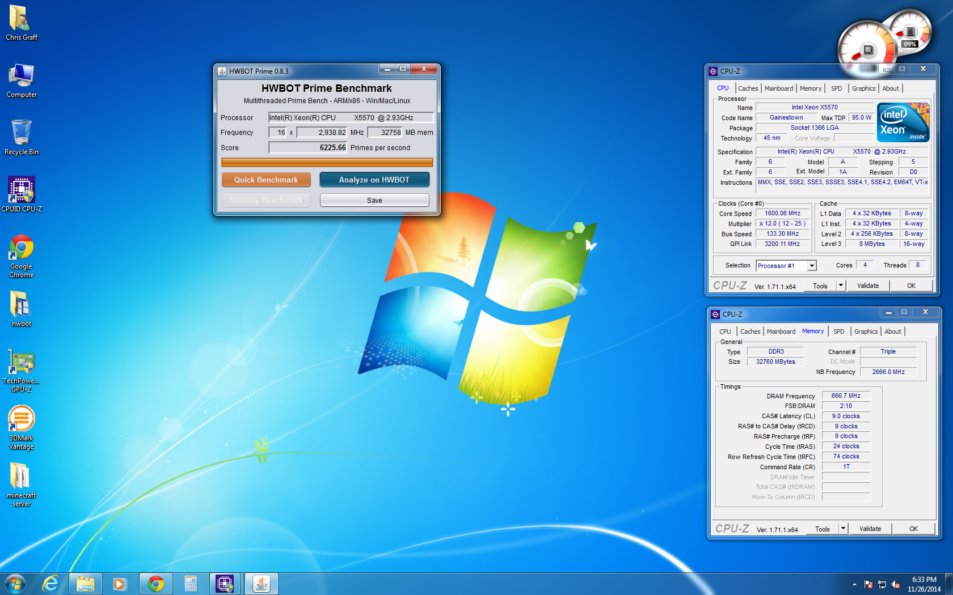
Task: Open Graphics tab in lower CPU-Z window
Action: [866, 331]
